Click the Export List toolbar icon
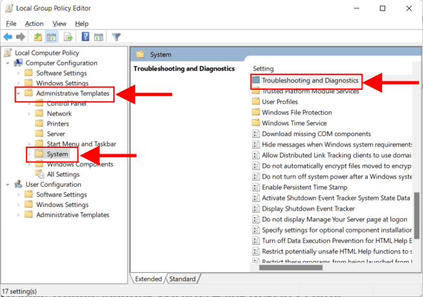The height and width of the screenshot is (297, 423). 68,36
